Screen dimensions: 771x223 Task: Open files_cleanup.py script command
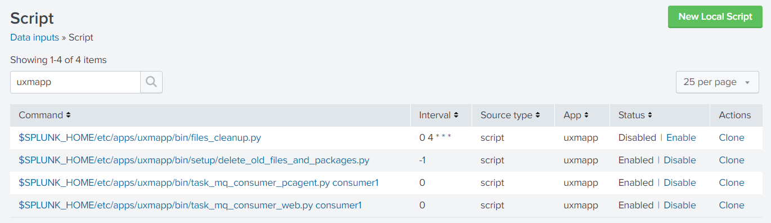click(140, 138)
